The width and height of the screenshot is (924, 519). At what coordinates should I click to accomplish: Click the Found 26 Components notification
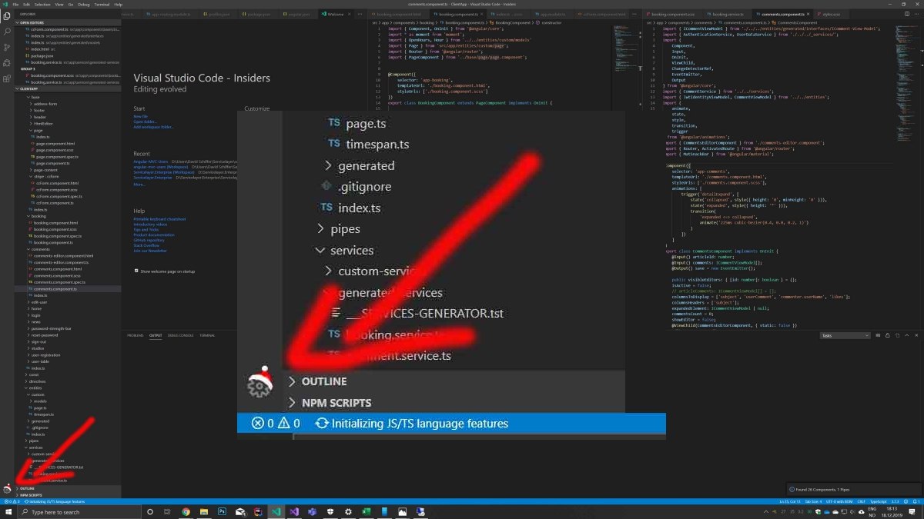pyautogui.click(x=855, y=489)
